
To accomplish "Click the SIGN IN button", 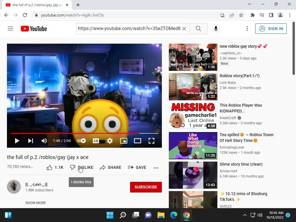I will tap(271, 29).
